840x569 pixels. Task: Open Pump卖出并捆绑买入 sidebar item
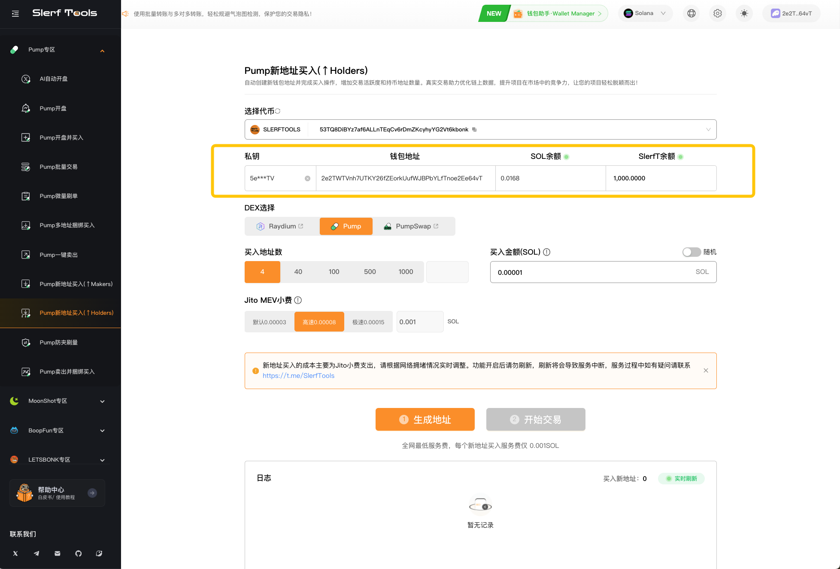(x=60, y=372)
